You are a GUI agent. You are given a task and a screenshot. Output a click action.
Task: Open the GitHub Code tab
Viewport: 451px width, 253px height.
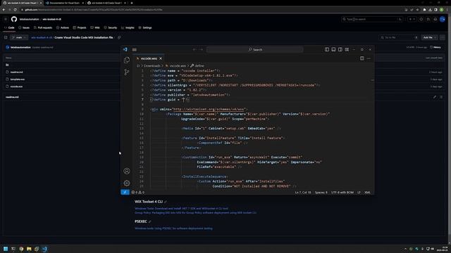[x=9, y=28]
